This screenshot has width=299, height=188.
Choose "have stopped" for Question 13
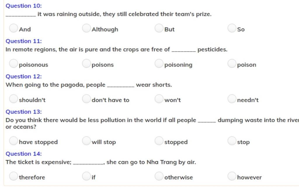click(13, 141)
